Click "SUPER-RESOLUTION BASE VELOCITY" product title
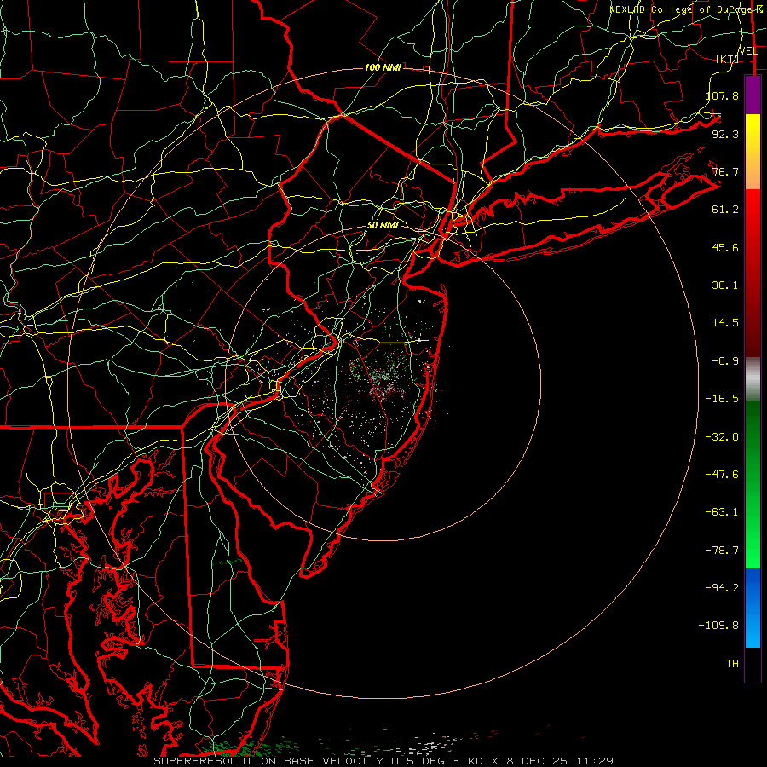Image resolution: width=767 pixels, height=767 pixels. 268,761
